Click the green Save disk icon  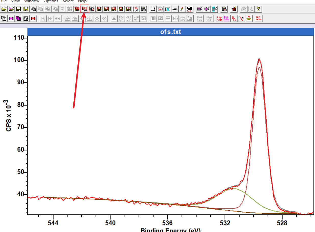pyautogui.click(x=18, y=9)
